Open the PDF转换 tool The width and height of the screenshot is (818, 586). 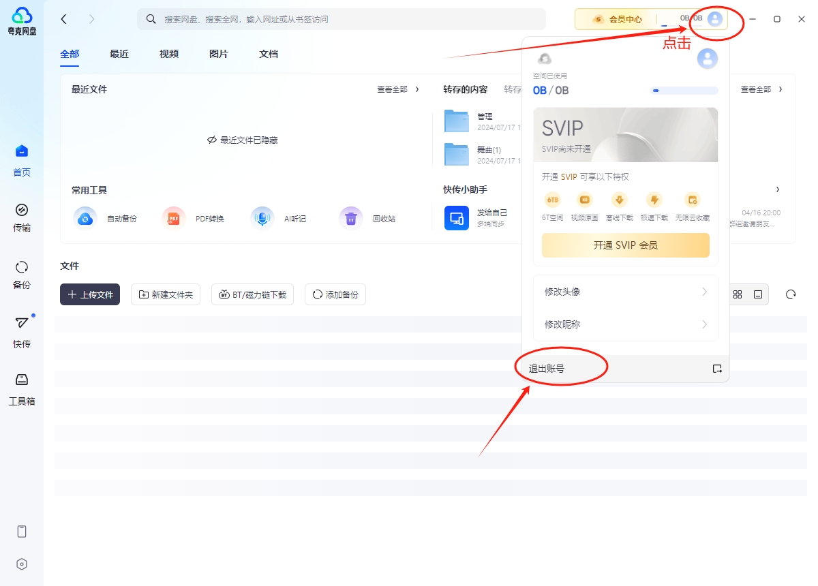[x=193, y=219]
